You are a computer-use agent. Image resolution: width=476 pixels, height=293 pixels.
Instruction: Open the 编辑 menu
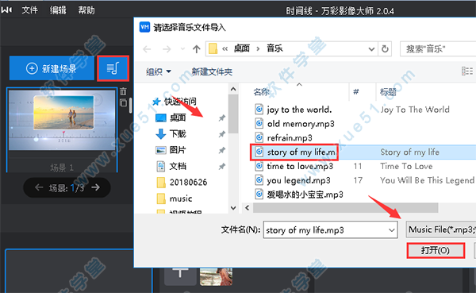click(58, 10)
